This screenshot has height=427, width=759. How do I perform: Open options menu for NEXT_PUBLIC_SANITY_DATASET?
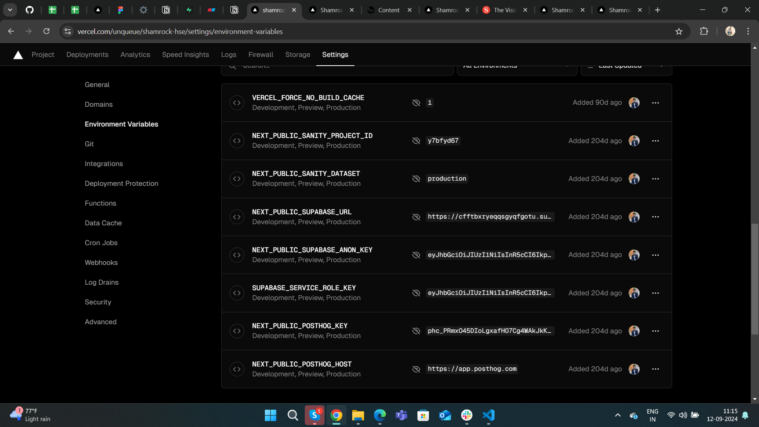coord(655,179)
